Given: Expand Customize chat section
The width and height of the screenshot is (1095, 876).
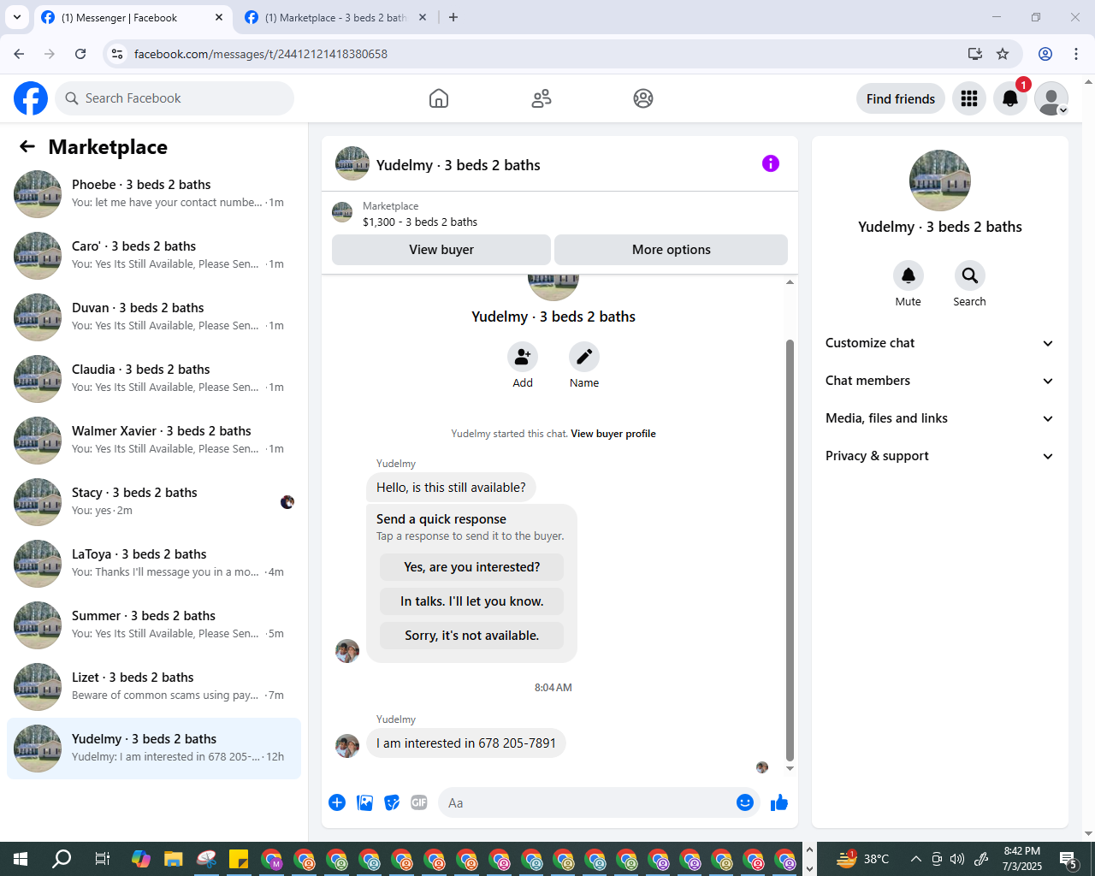Looking at the screenshot, I should pos(939,343).
